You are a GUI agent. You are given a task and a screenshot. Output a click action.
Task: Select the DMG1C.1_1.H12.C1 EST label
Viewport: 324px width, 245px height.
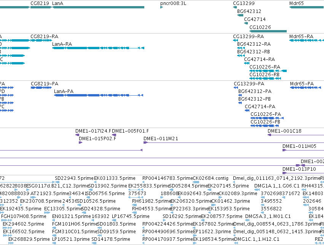[257, 239]
